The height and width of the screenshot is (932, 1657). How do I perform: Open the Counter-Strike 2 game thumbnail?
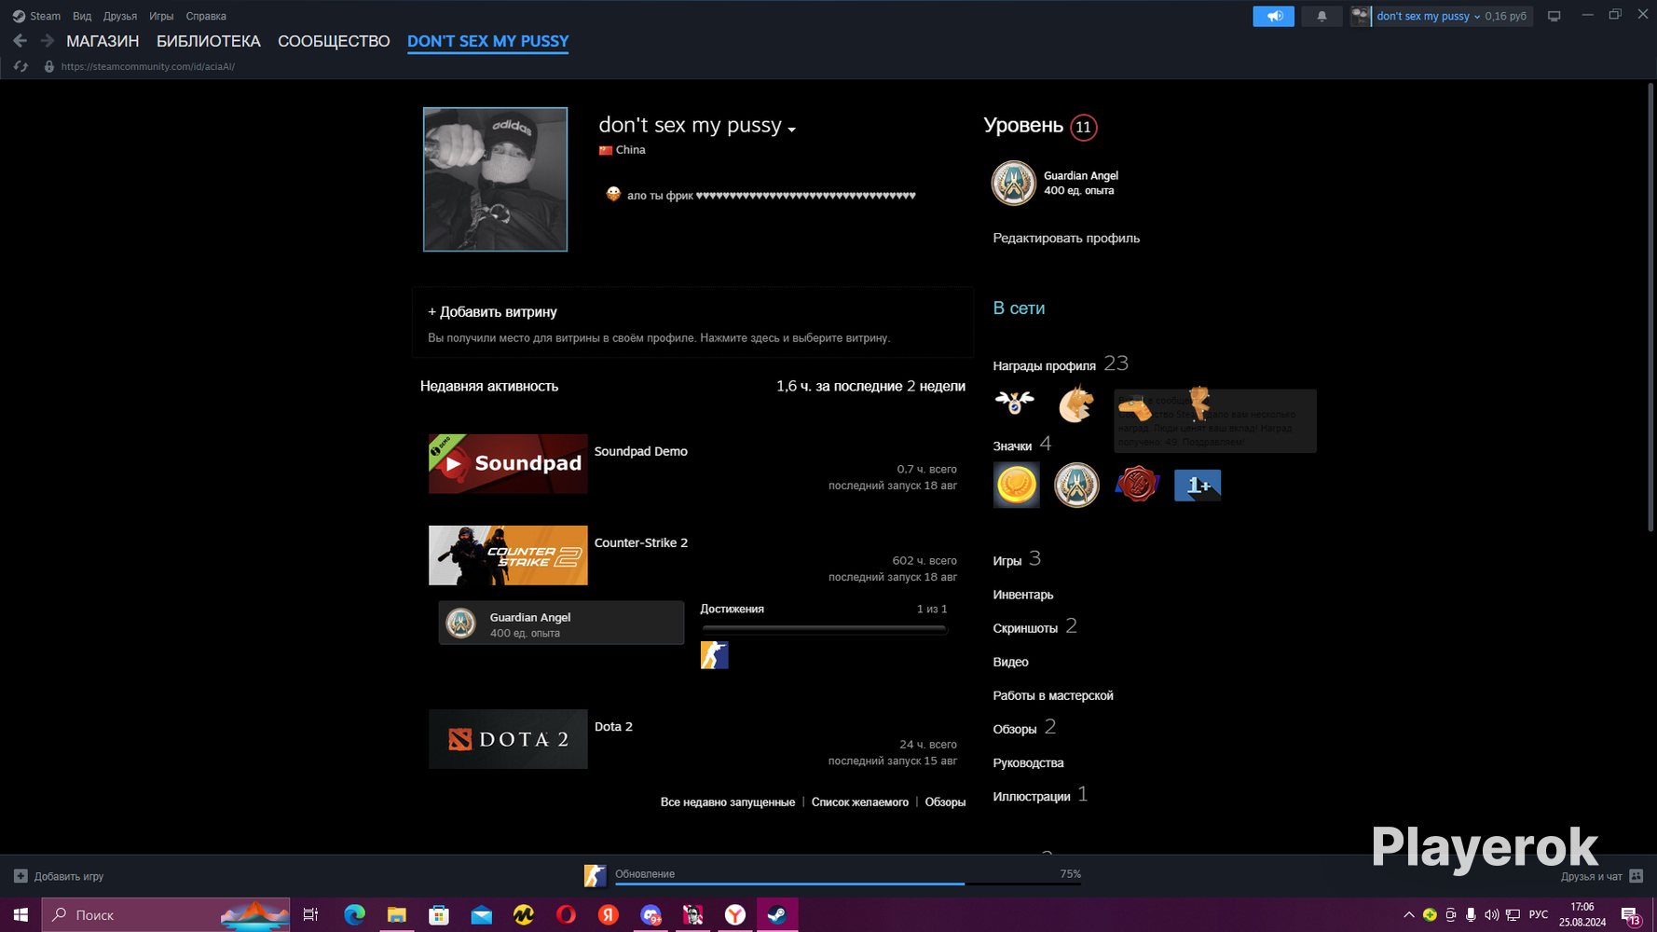pyautogui.click(x=508, y=555)
